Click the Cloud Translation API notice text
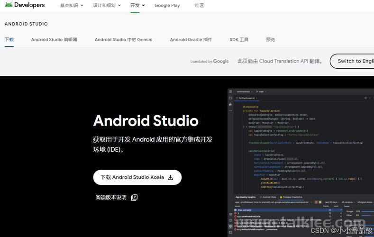Screen dimensions: 374x237 click(280, 61)
